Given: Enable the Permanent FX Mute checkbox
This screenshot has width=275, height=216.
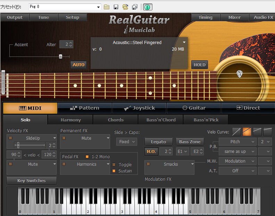Looking at the screenshot, I should click(x=64, y=138).
